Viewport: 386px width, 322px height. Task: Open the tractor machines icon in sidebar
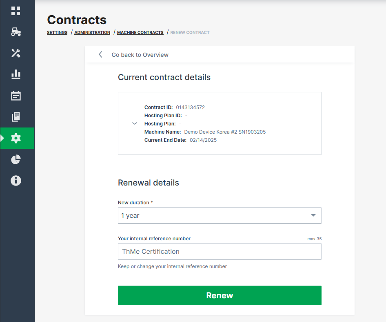click(16, 32)
